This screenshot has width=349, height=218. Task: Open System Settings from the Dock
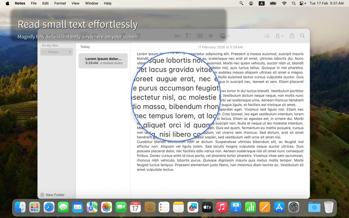coord(294,208)
